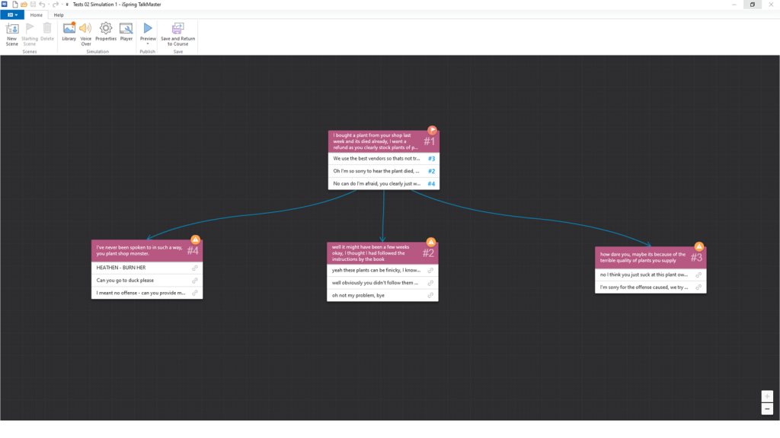Select reply 'yeah these plants can be finicky, I know...'
Image resolution: width=780 pixels, height=438 pixels.
point(382,270)
